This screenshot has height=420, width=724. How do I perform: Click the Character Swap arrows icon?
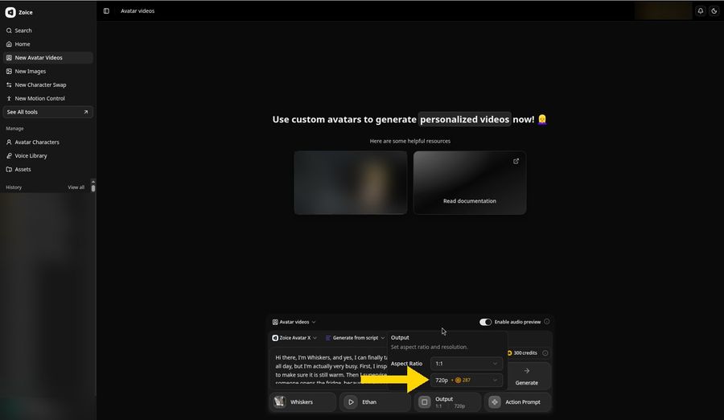(9, 85)
